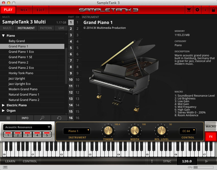Switch to the PLAY page
Image resolution: width=217 pixels, height=170 pixels.
(8, 10)
